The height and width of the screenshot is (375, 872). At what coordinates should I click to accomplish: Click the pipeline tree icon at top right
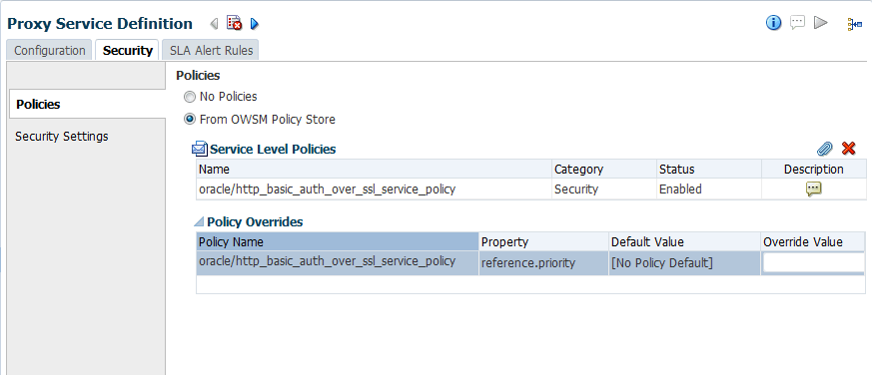click(x=855, y=24)
